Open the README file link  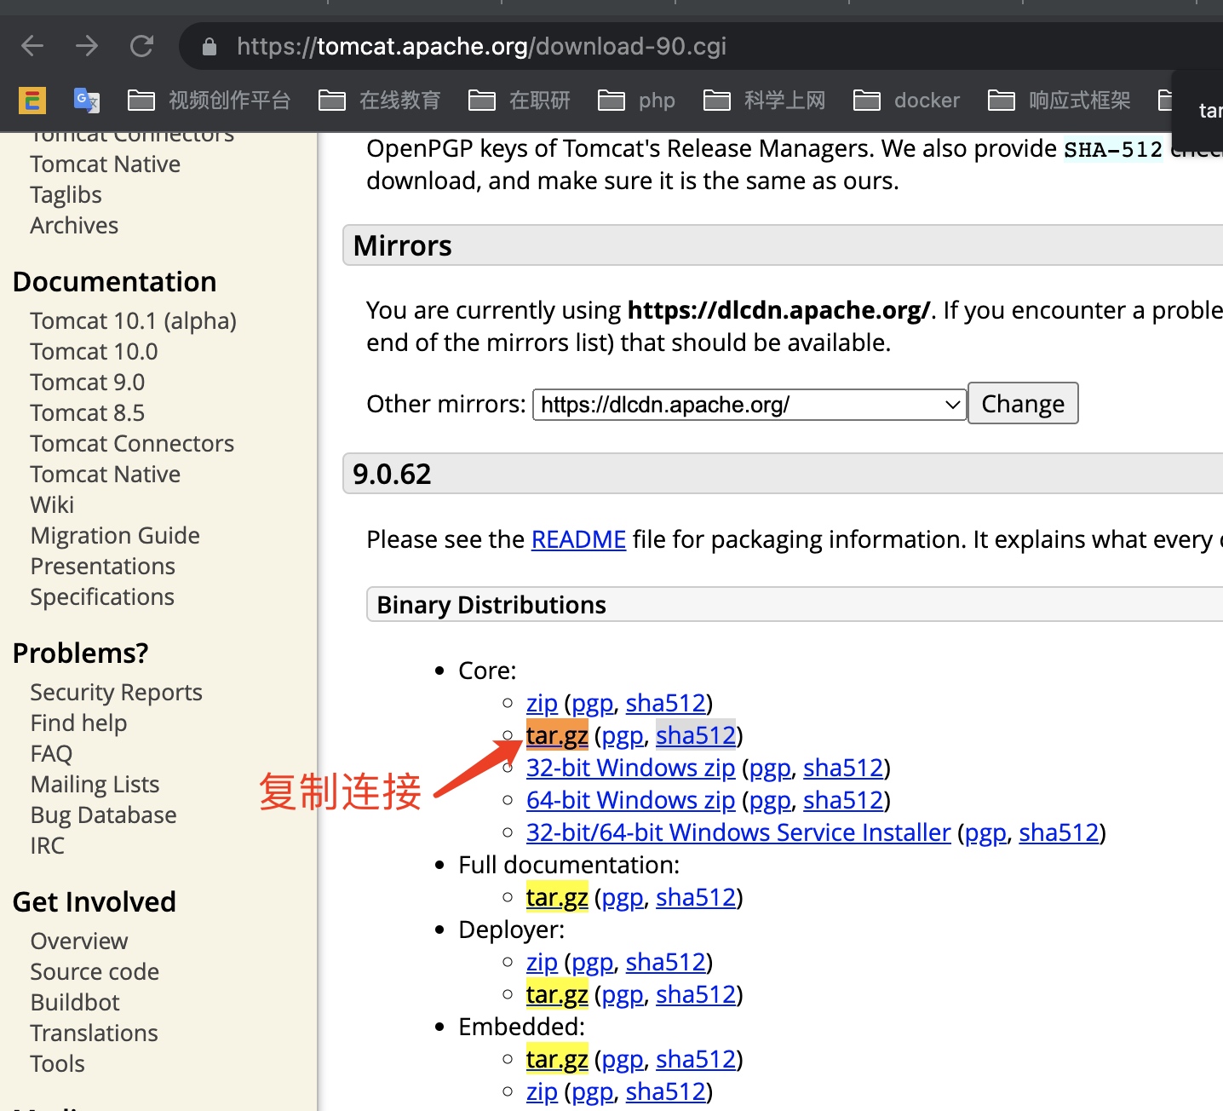click(578, 540)
